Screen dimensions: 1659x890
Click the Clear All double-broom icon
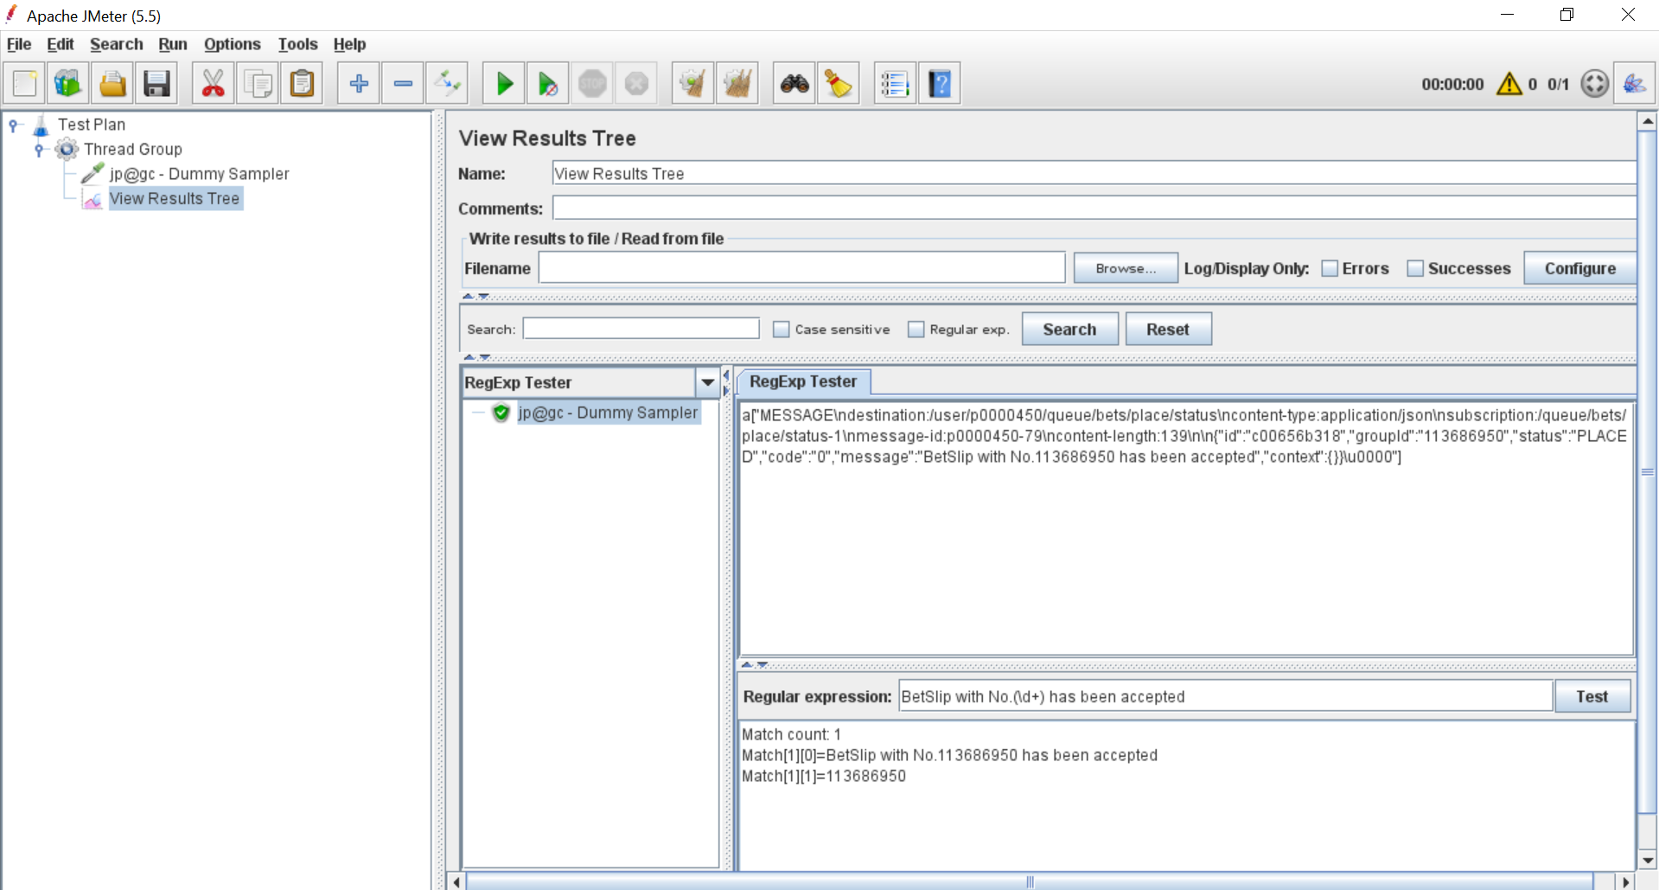[x=737, y=84]
